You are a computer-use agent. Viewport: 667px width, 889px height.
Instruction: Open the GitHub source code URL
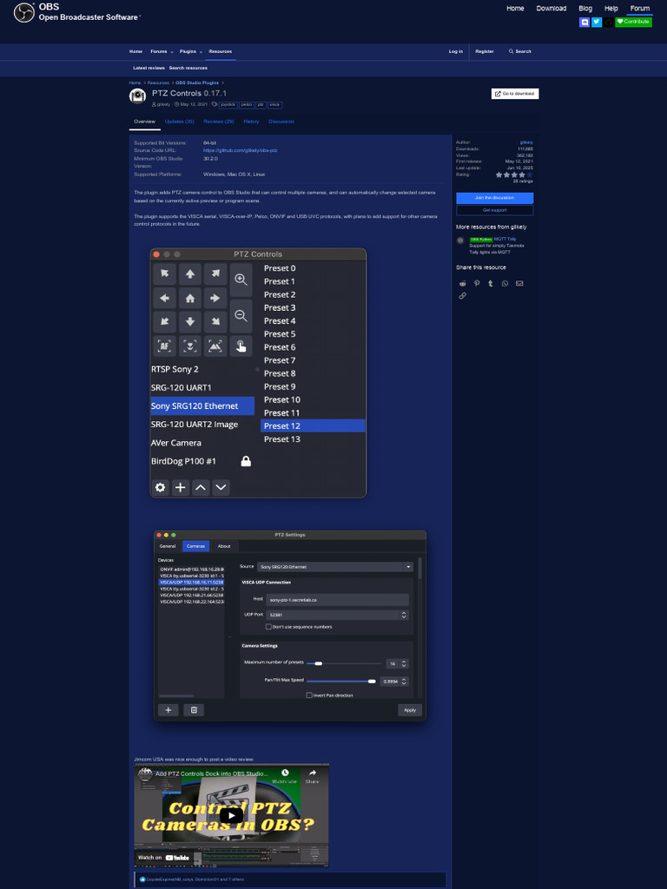[240, 150]
